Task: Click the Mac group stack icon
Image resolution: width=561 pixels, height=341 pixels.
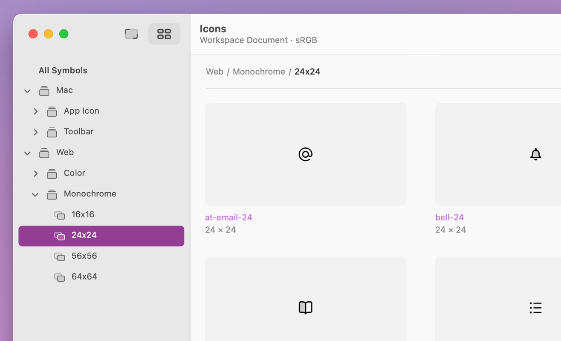Action: click(44, 91)
